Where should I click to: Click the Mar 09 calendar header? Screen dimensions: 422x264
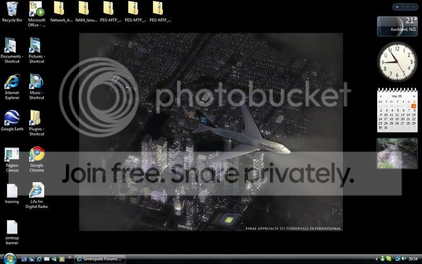pos(397,96)
